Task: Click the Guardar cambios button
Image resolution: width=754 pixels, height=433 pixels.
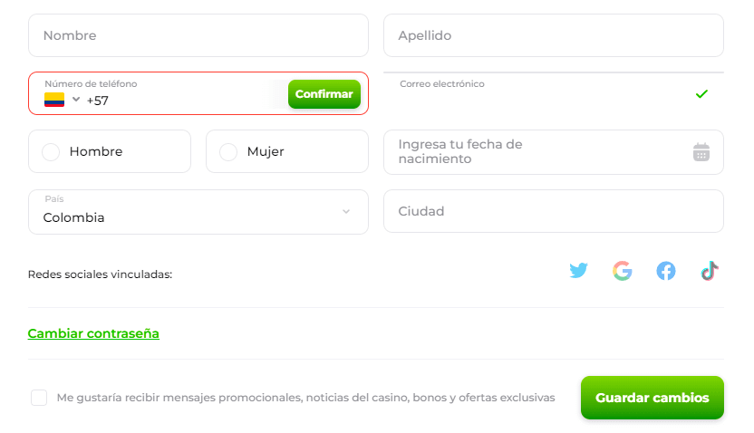Action: tap(652, 398)
